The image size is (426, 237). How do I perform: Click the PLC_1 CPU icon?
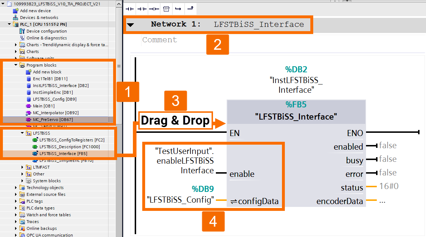pyautogui.click(x=16, y=24)
